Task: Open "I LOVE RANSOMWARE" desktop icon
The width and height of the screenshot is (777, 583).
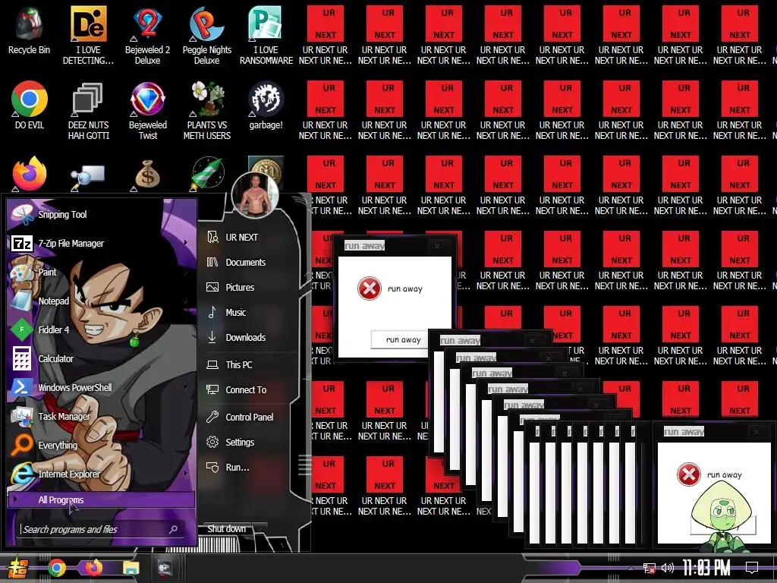Action: tap(266, 36)
